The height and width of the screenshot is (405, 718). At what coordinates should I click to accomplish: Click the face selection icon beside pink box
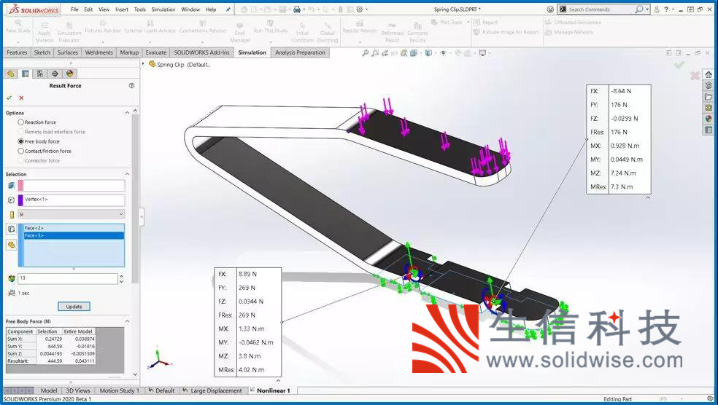tap(12, 185)
